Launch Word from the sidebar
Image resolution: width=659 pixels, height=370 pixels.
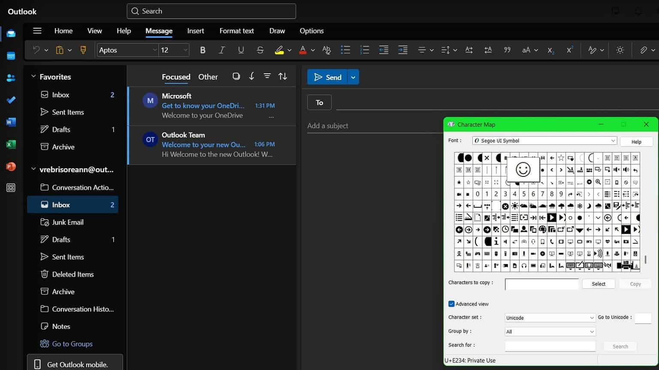(11, 122)
